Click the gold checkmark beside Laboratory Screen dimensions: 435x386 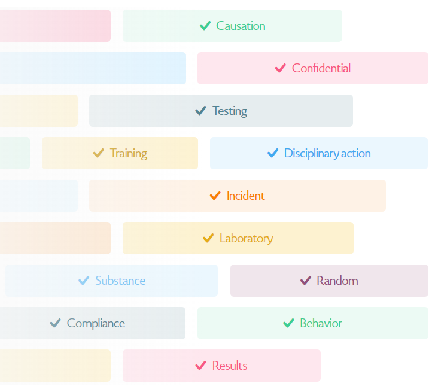208,238
